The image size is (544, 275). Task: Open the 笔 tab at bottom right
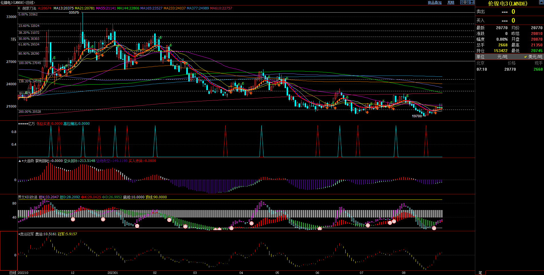coord(480,273)
